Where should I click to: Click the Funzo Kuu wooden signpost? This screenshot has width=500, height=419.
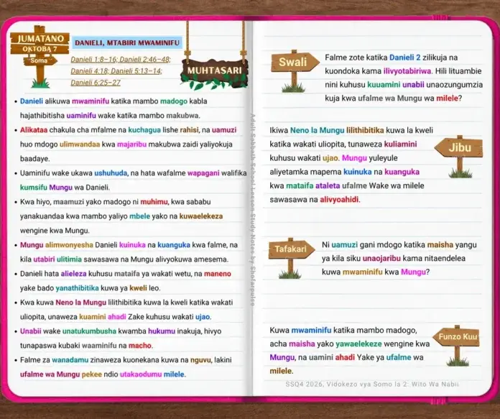(x=456, y=345)
